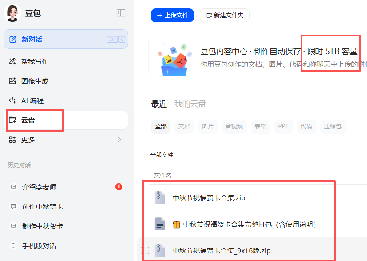Image resolution: width=367 pixels, height=261 pixels.
Task: Click the Doubao avatar profile picture
Action: click(x=12, y=13)
